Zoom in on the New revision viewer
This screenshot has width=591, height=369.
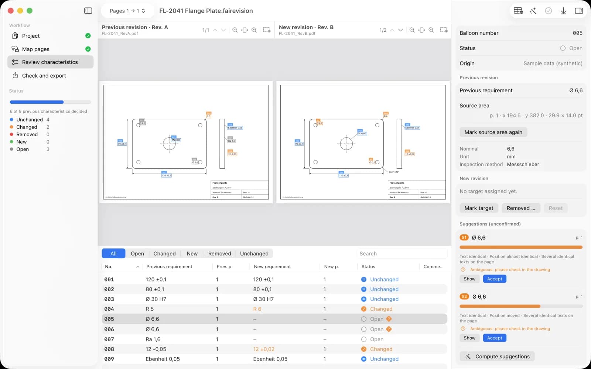tap(431, 30)
